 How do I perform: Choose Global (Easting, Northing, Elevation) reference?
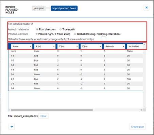click(x=75, y=34)
